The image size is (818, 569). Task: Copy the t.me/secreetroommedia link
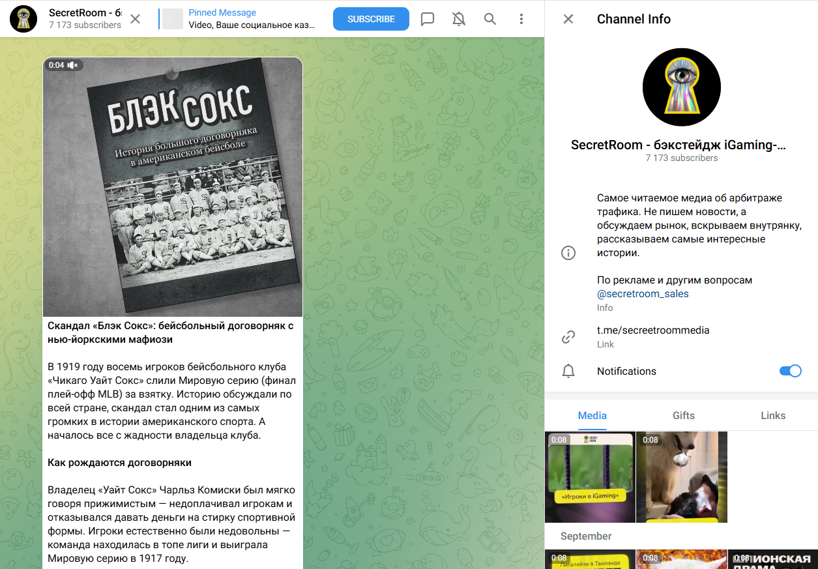[653, 330]
